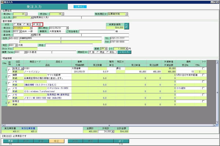Click the detail grid's horizontal scrollbar right arrow
This screenshot has height=146, width=220.
[214, 126]
